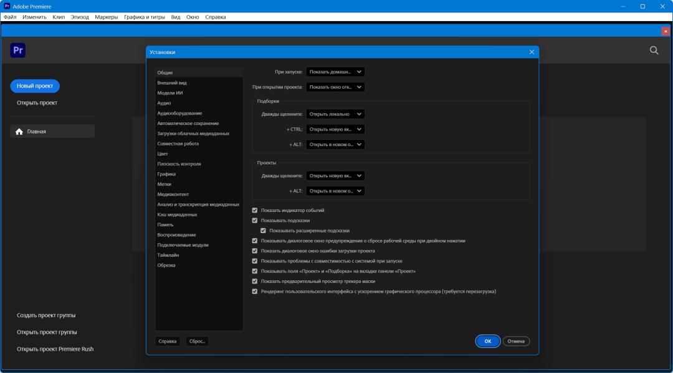Image resolution: width=673 pixels, height=373 pixels.
Task: Click the home icon next to Главная
Action: (x=19, y=132)
